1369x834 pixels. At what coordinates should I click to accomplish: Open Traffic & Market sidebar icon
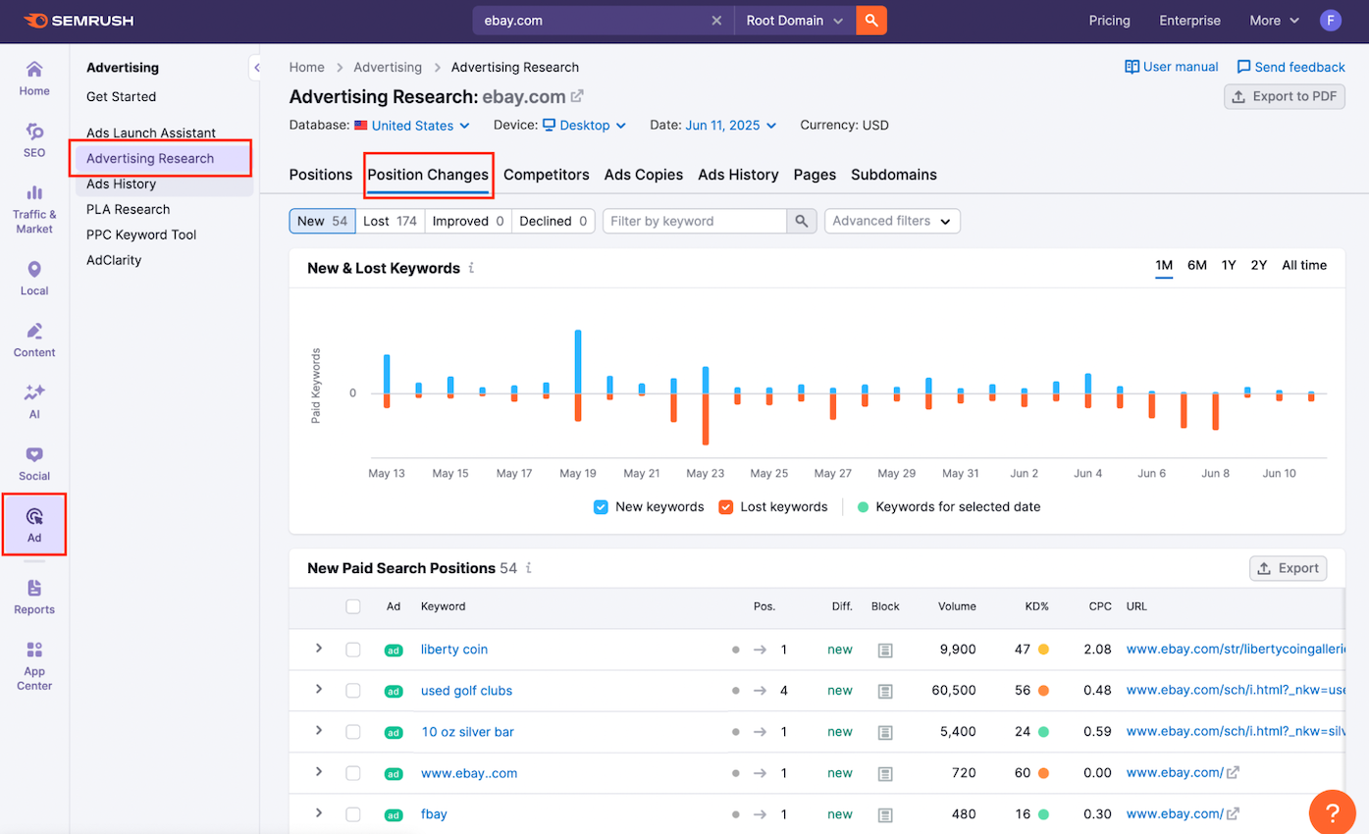(34, 208)
